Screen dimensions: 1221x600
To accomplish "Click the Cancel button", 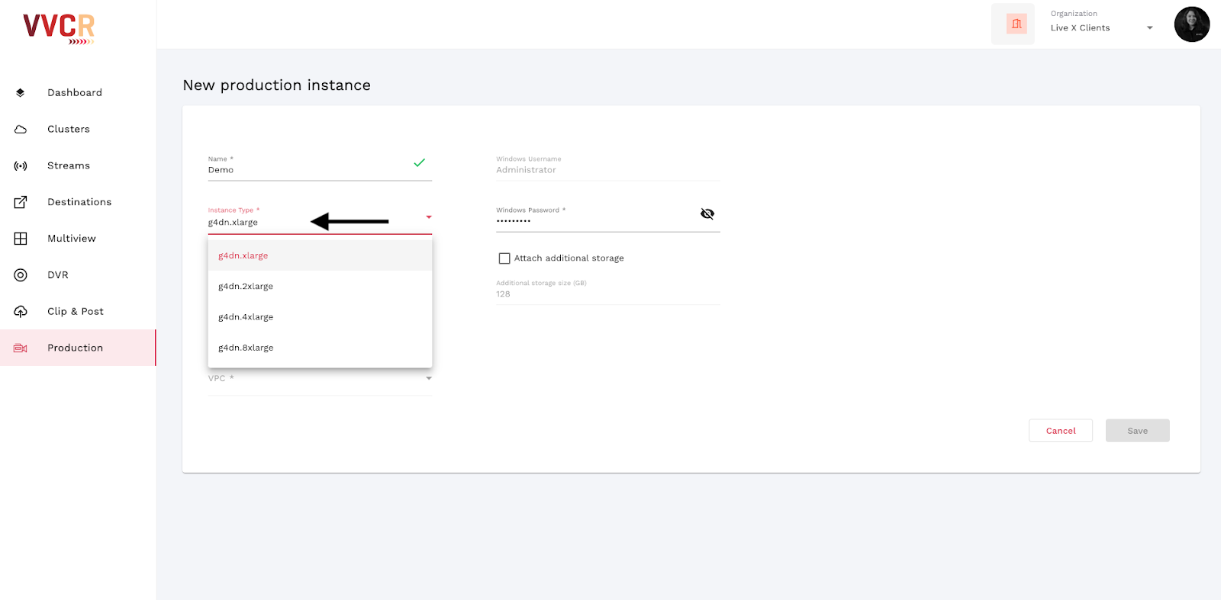I will [1061, 431].
